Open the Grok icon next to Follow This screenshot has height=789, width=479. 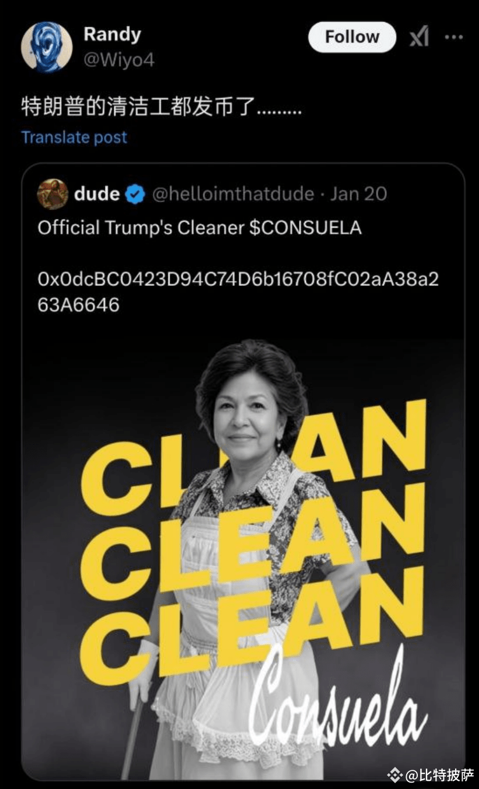tap(419, 37)
